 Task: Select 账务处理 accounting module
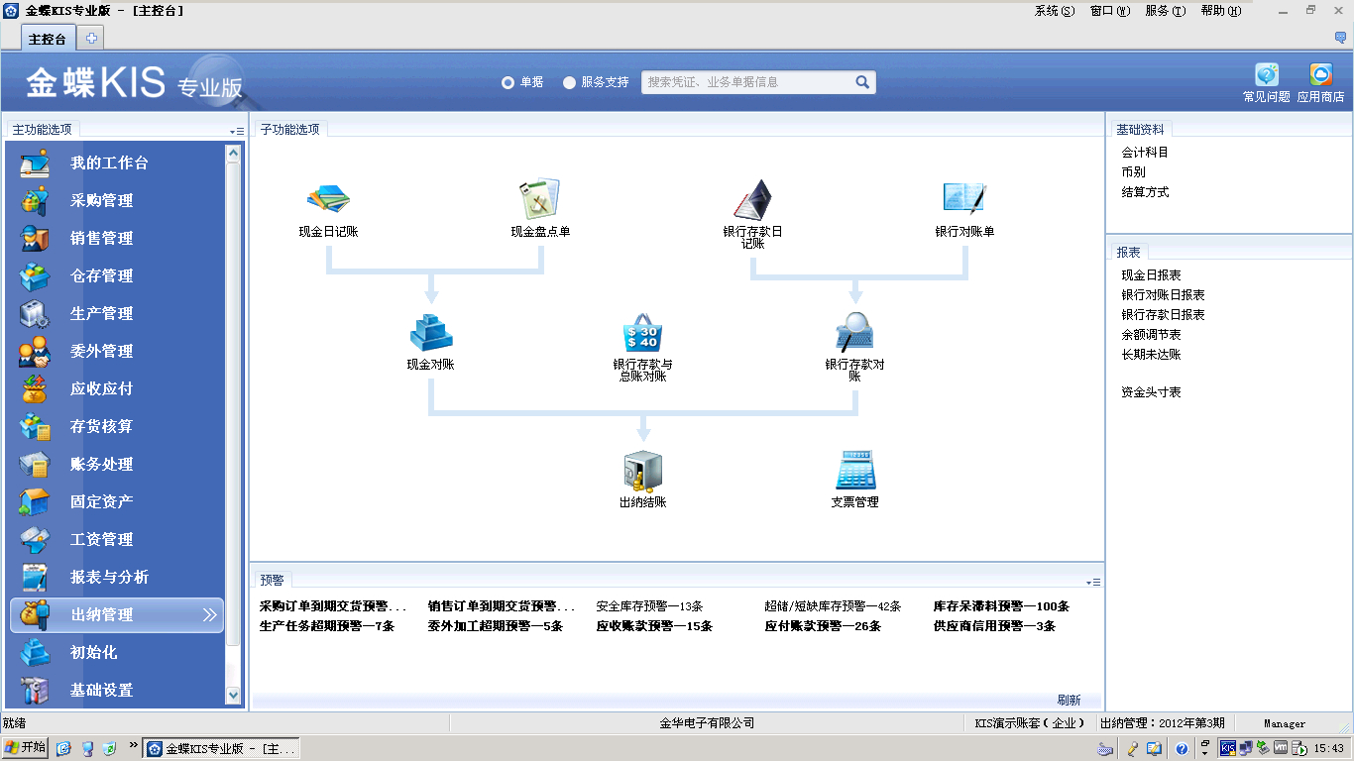tap(101, 464)
